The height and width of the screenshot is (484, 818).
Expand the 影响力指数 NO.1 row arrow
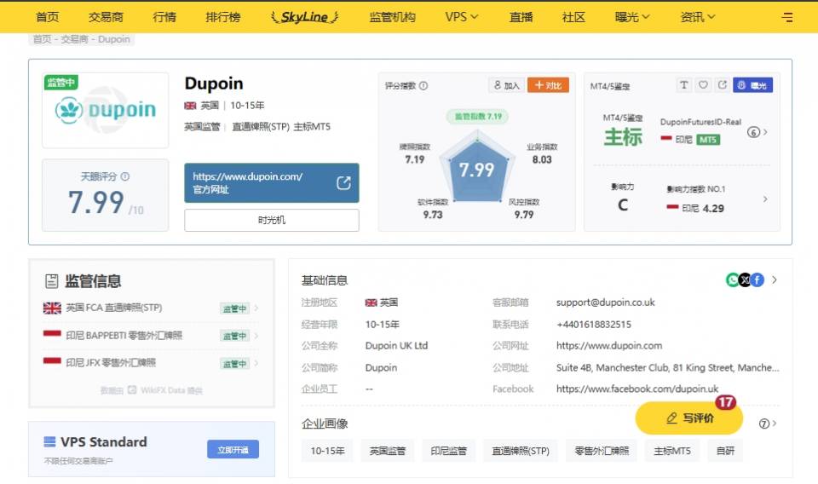coord(765,199)
